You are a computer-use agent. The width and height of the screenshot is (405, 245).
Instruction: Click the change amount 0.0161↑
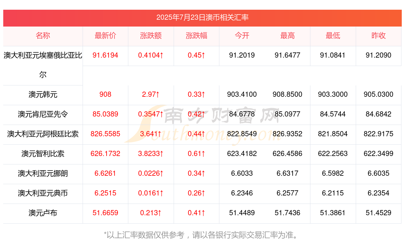(x=151, y=193)
